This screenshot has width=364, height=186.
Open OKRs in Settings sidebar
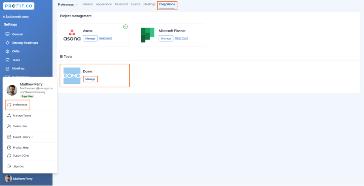[16, 52]
